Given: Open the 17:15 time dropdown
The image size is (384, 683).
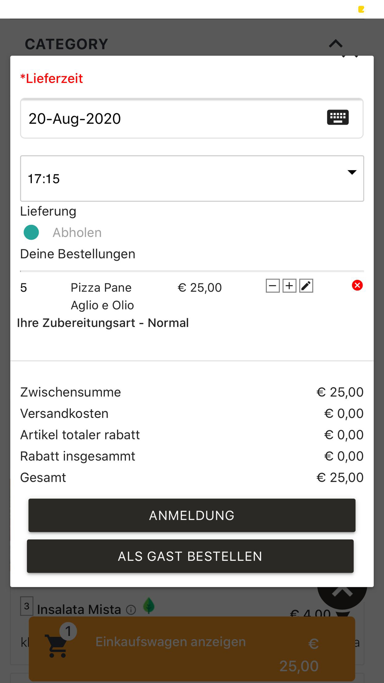Looking at the screenshot, I should (192, 179).
